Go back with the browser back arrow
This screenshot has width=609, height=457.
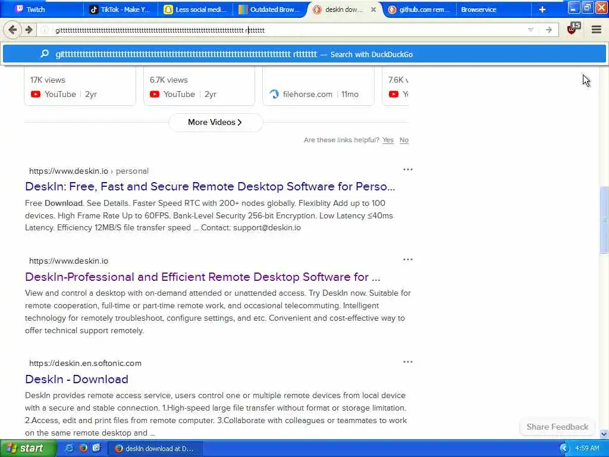pos(12,30)
